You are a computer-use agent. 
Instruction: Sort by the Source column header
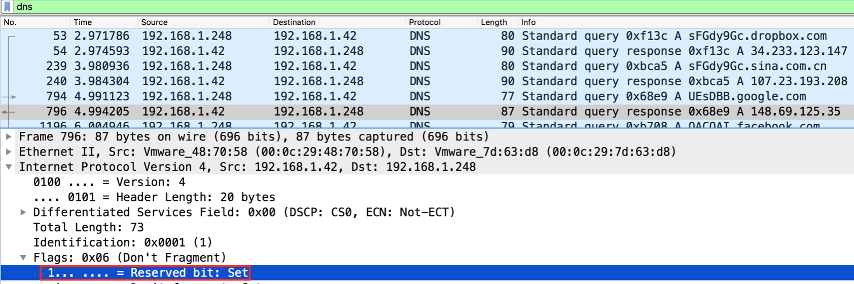pyautogui.click(x=154, y=22)
